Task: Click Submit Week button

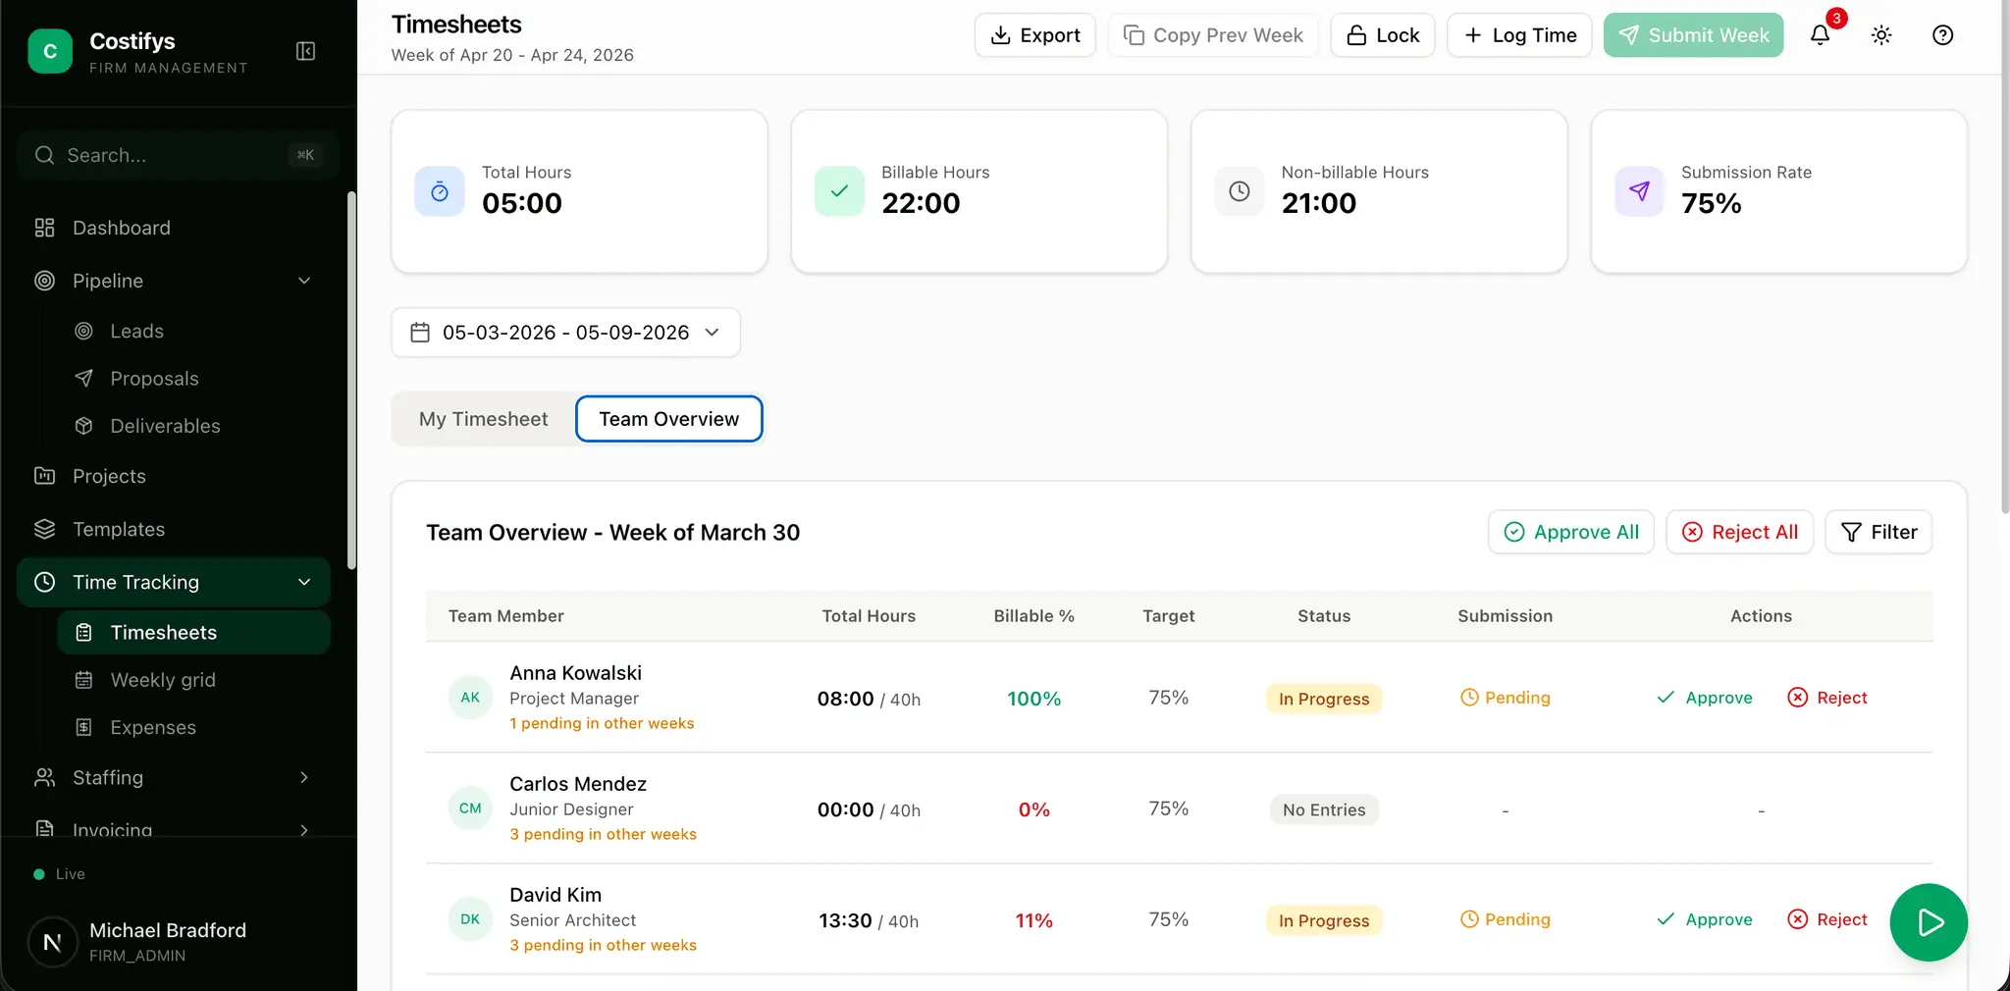Action: click(1694, 35)
